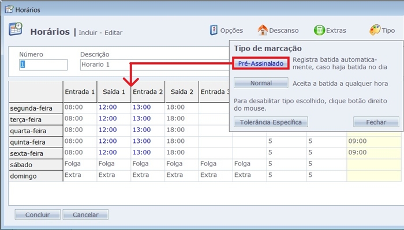The width and height of the screenshot is (404, 230).
Task: Select Normal marking type
Action: coord(261,83)
